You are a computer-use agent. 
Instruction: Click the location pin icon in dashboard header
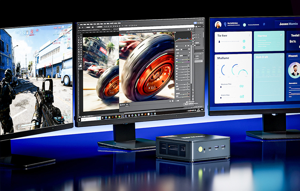point(224,25)
